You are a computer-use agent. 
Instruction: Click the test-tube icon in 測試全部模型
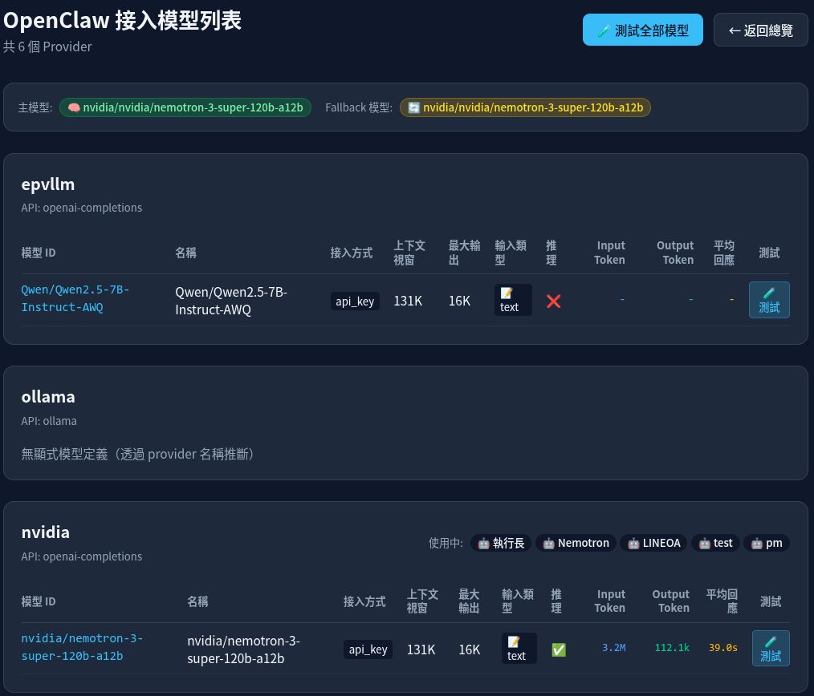click(603, 31)
